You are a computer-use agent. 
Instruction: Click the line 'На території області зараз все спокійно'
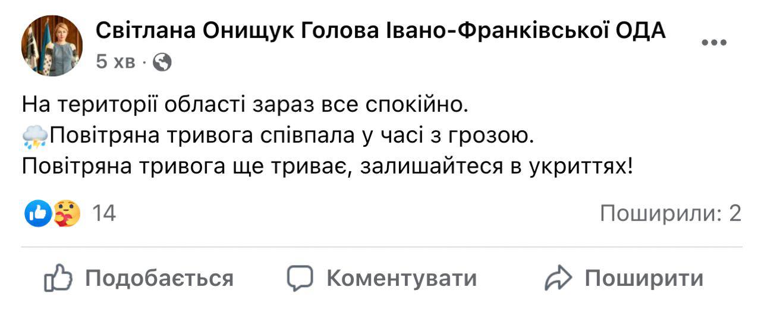pos(241,105)
